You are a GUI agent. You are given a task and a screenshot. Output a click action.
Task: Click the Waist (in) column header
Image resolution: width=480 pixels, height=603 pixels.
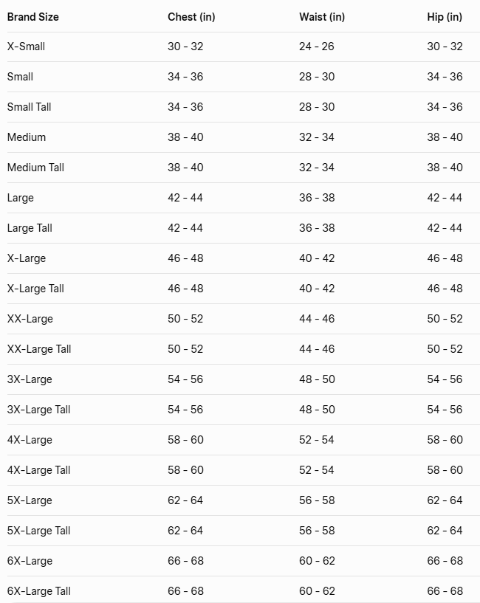(x=322, y=16)
